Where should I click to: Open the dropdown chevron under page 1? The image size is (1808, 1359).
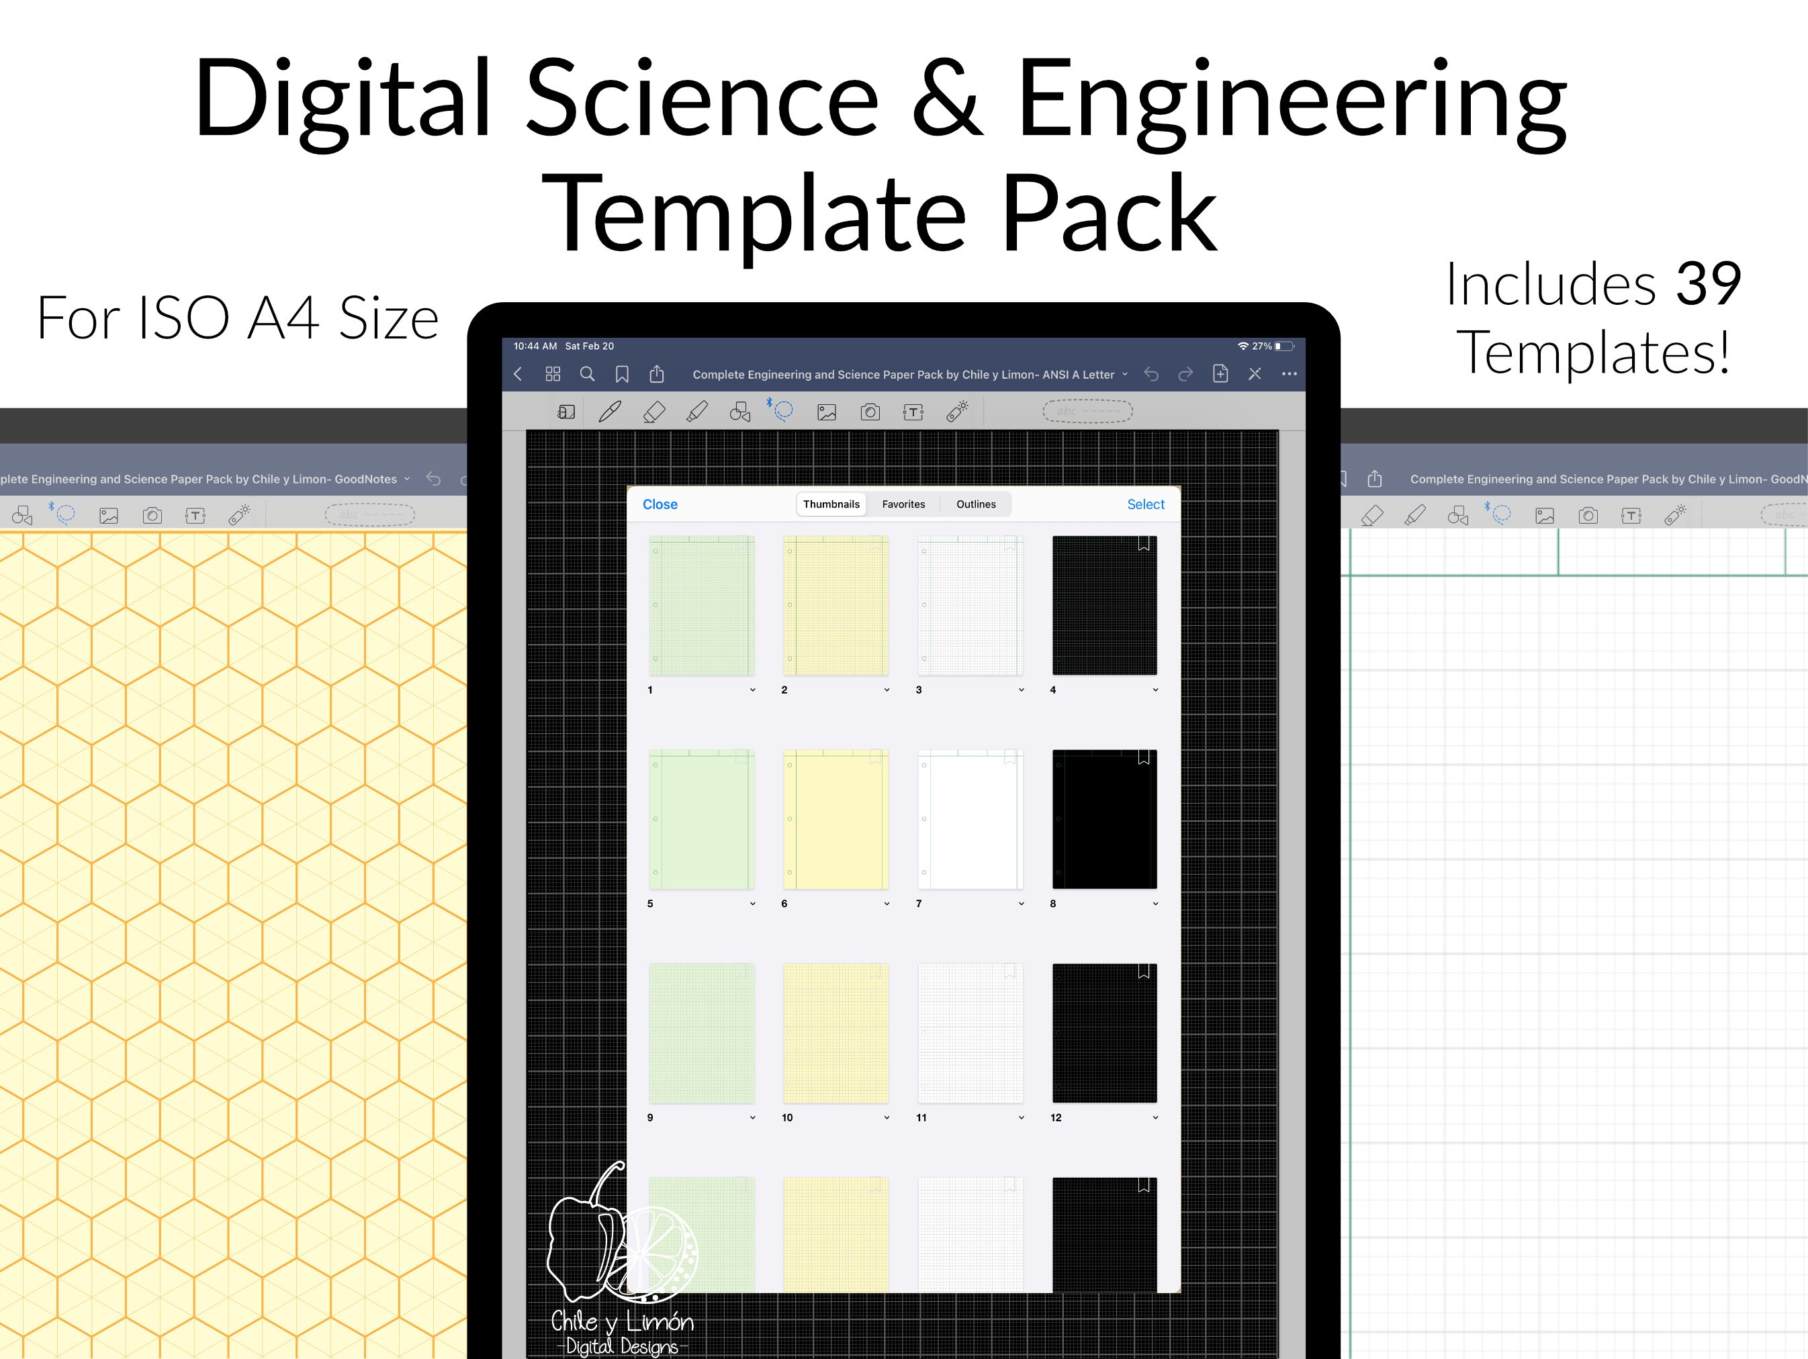pyautogui.click(x=754, y=690)
